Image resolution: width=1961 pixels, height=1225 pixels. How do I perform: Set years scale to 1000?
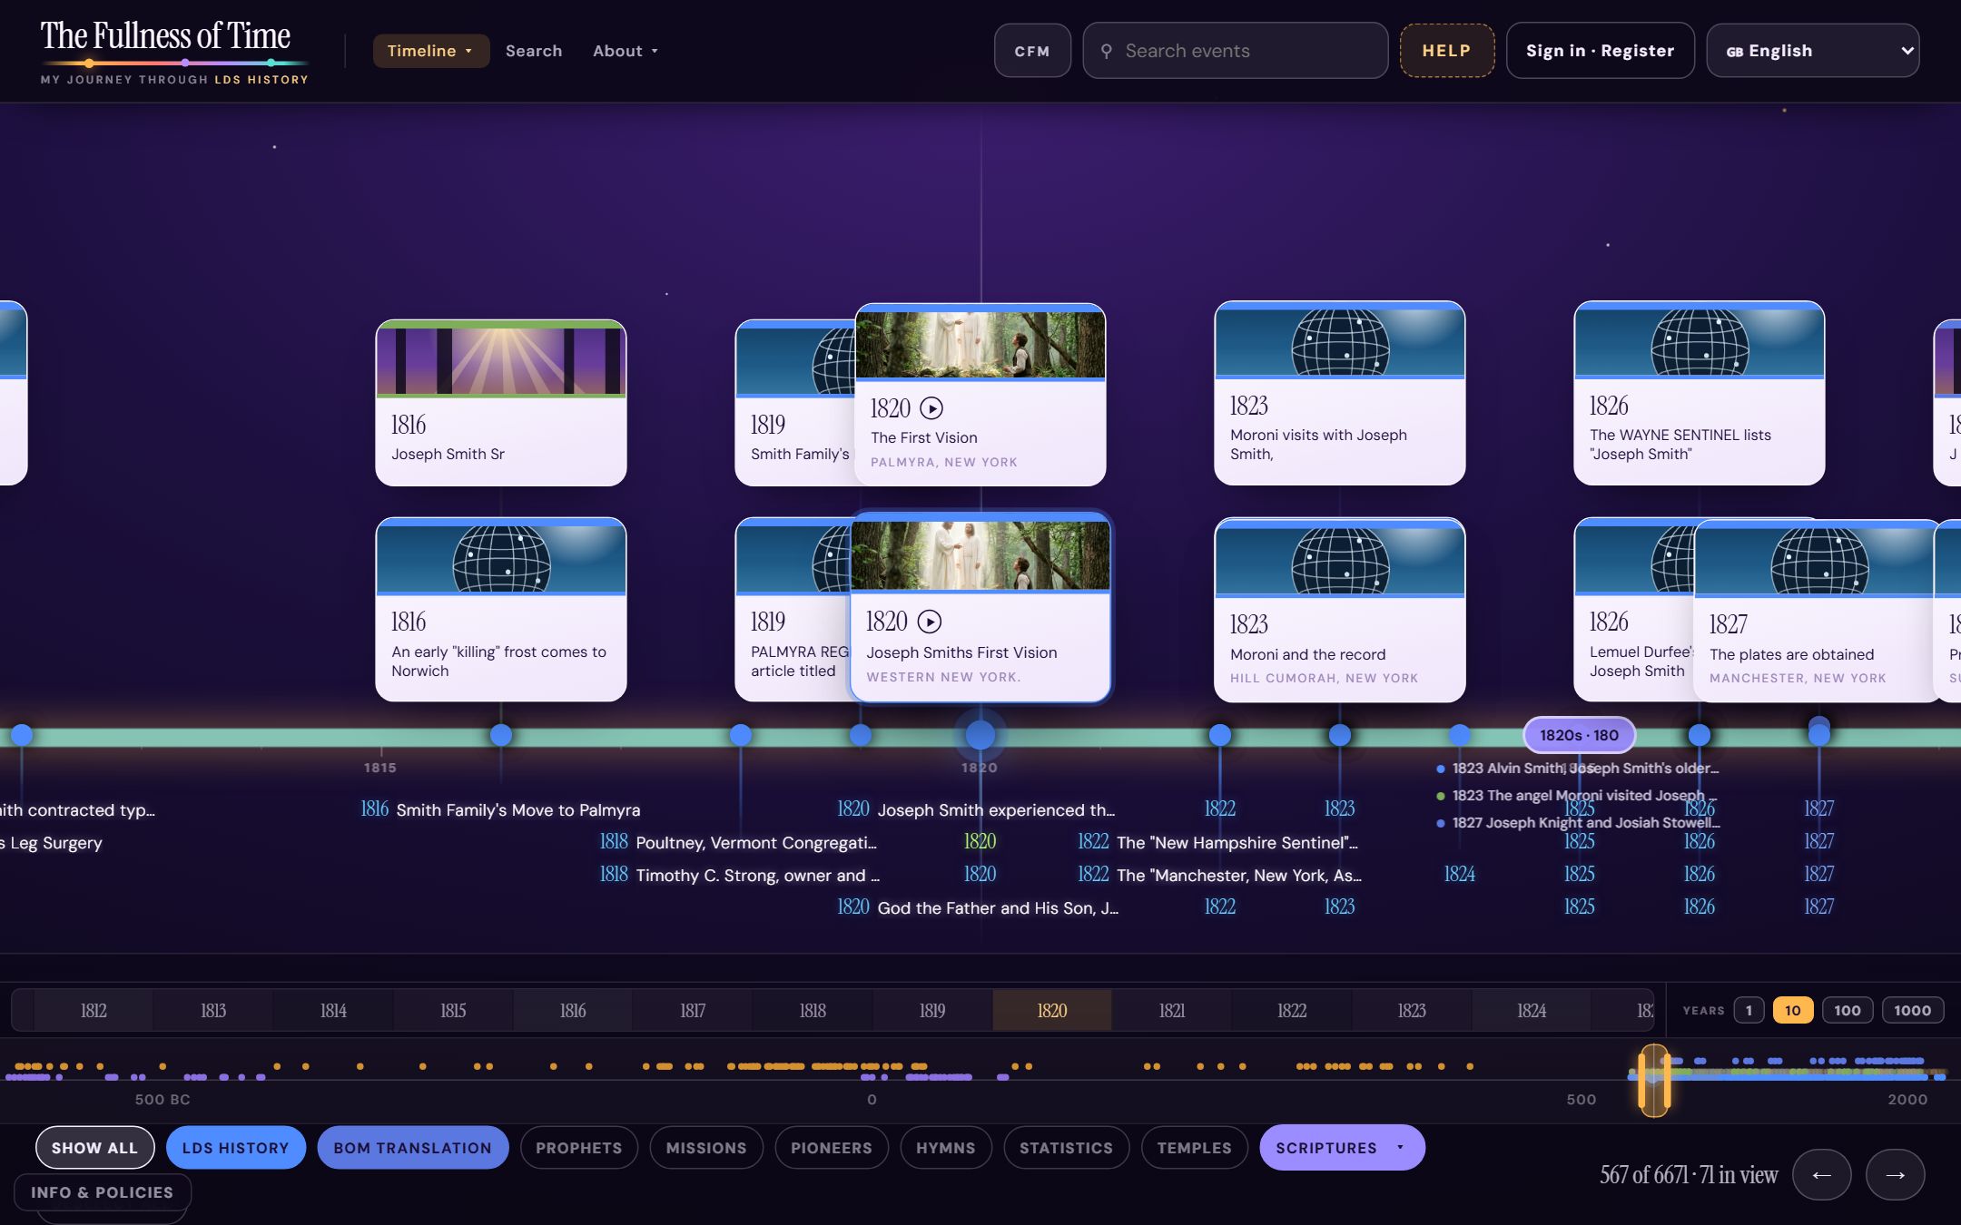1912,1010
